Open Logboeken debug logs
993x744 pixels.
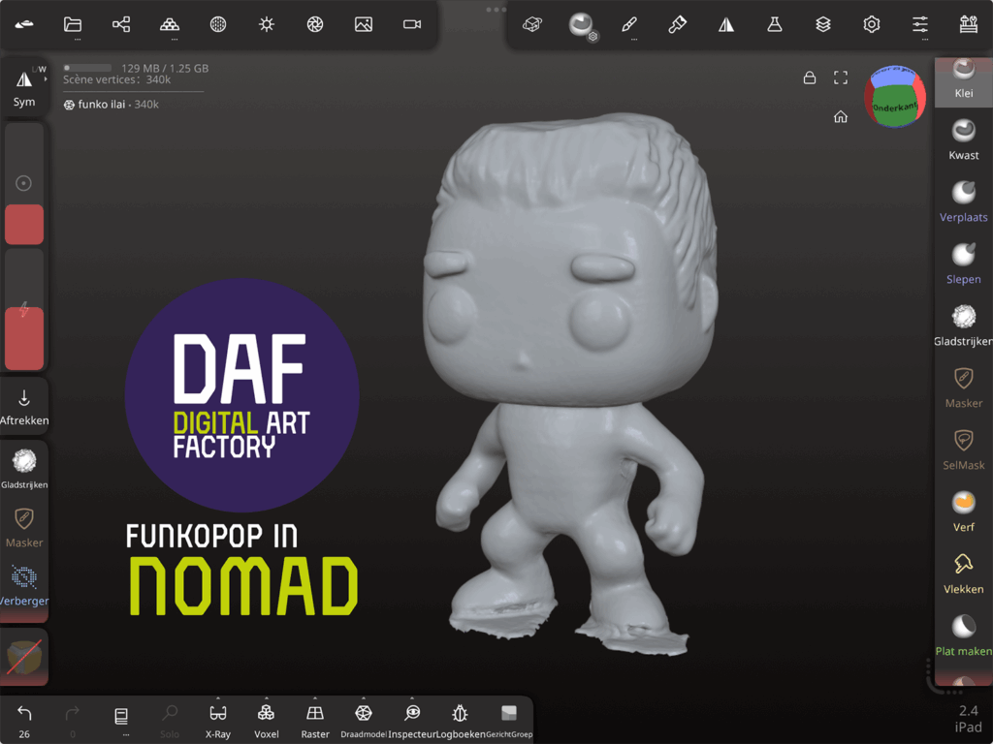461,721
